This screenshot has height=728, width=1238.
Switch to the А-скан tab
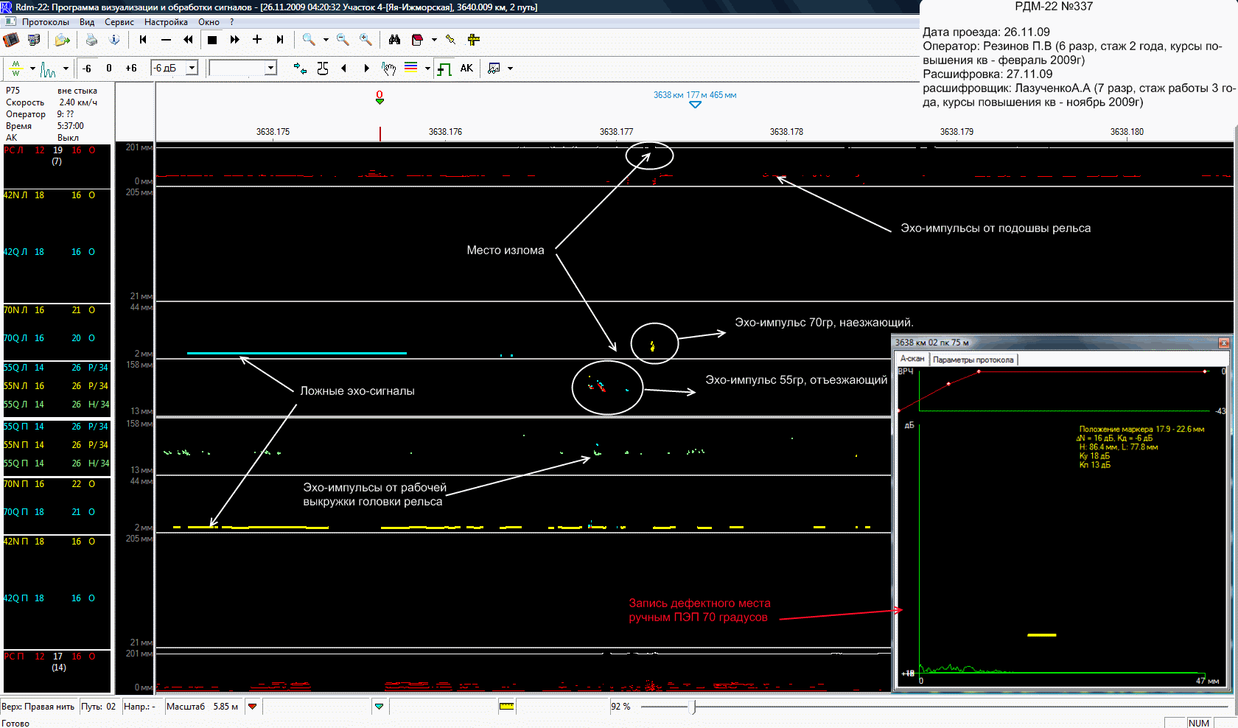(x=912, y=359)
